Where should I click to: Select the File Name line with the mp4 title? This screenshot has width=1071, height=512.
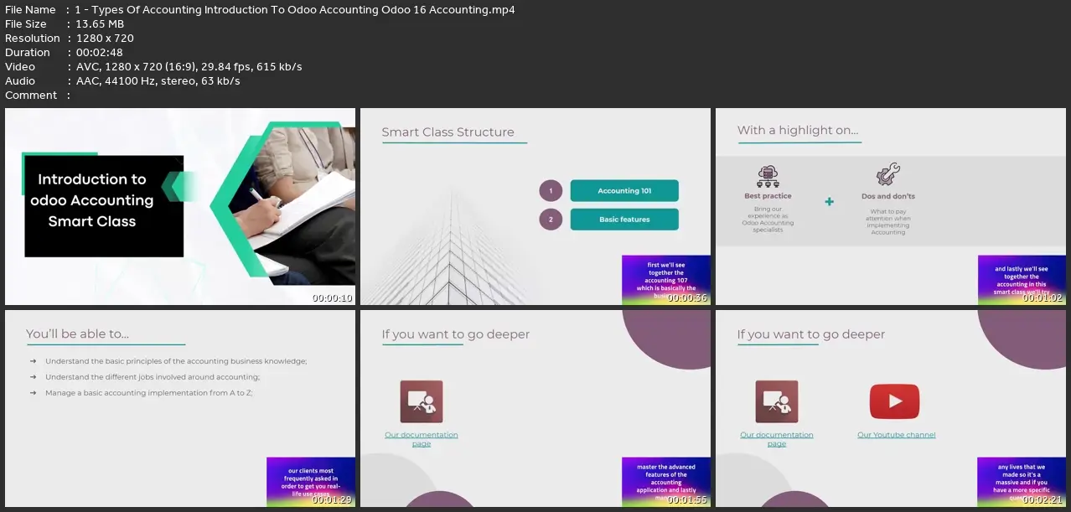point(260,10)
